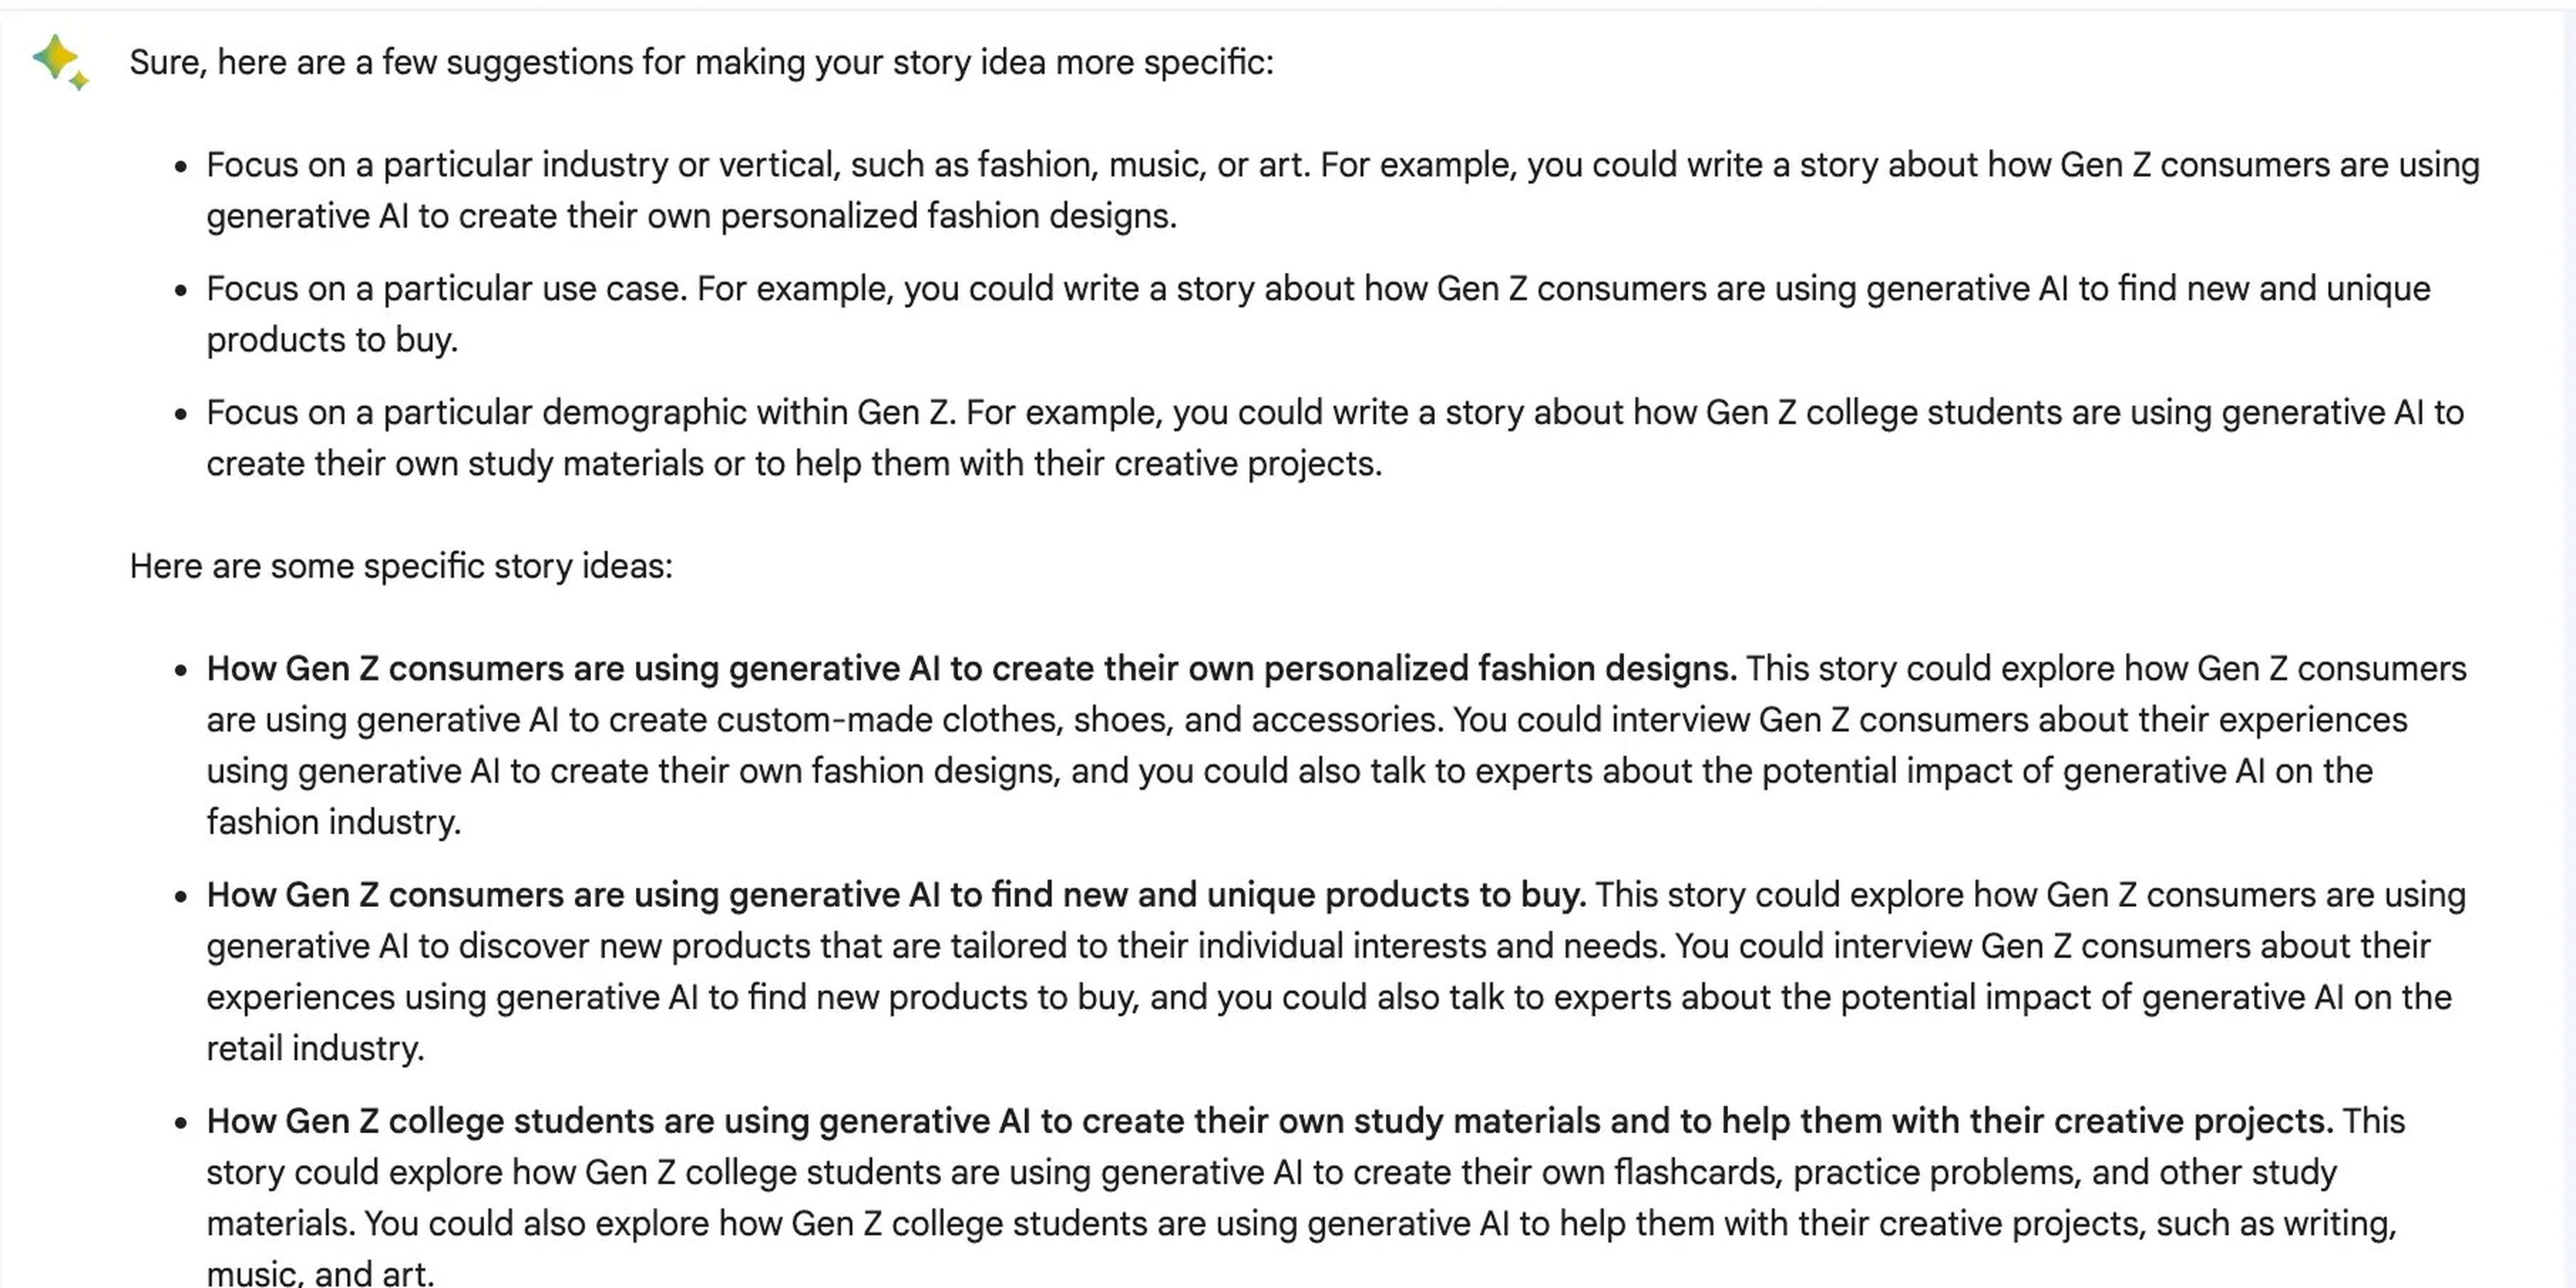Click the intro line starting "Sure, here are"
The height and width of the screenshot is (1288, 2576).
[700, 63]
